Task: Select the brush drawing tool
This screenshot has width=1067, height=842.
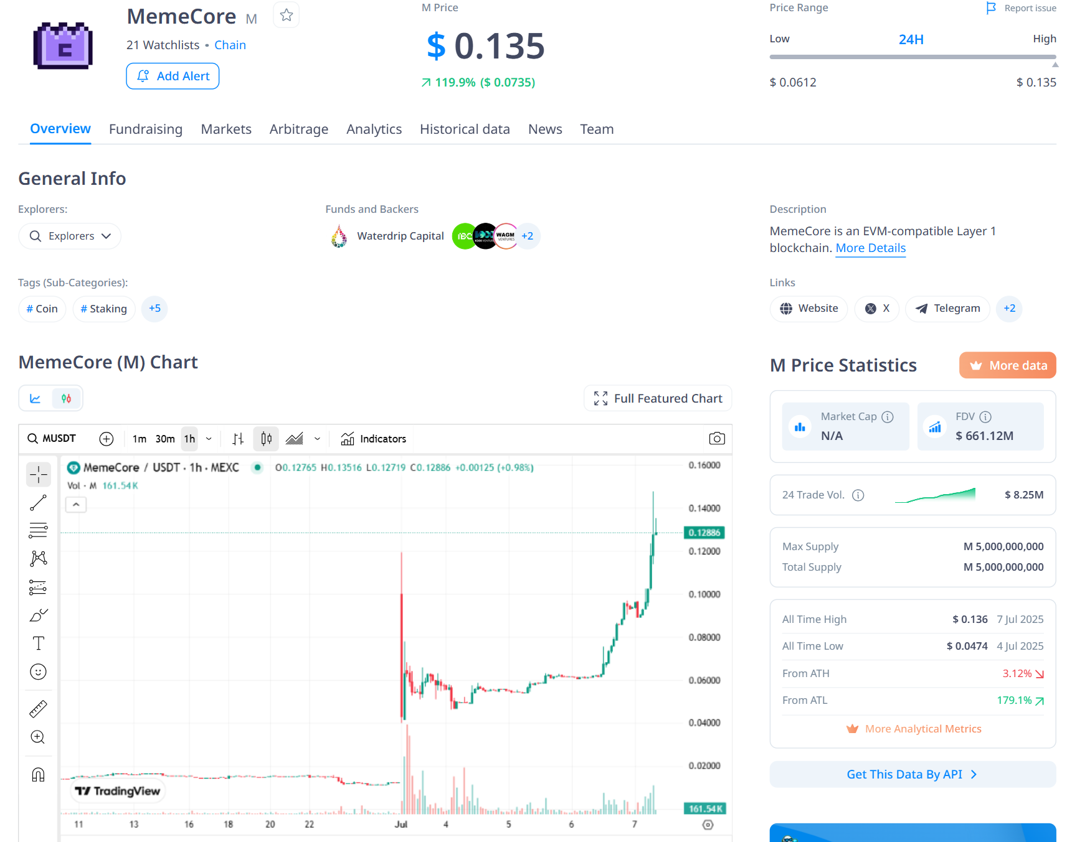Action: pyautogui.click(x=39, y=615)
